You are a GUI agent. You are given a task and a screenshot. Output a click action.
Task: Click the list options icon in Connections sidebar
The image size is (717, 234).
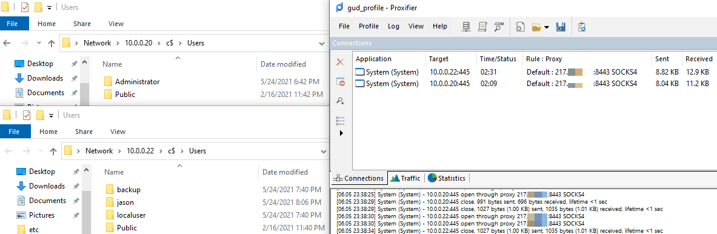(x=340, y=121)
